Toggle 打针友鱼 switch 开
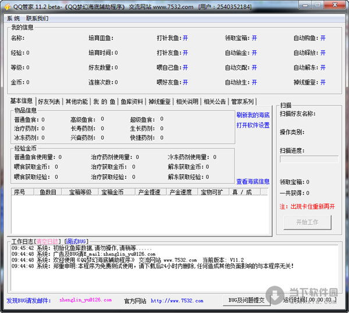349x313 pixels. 185,53
